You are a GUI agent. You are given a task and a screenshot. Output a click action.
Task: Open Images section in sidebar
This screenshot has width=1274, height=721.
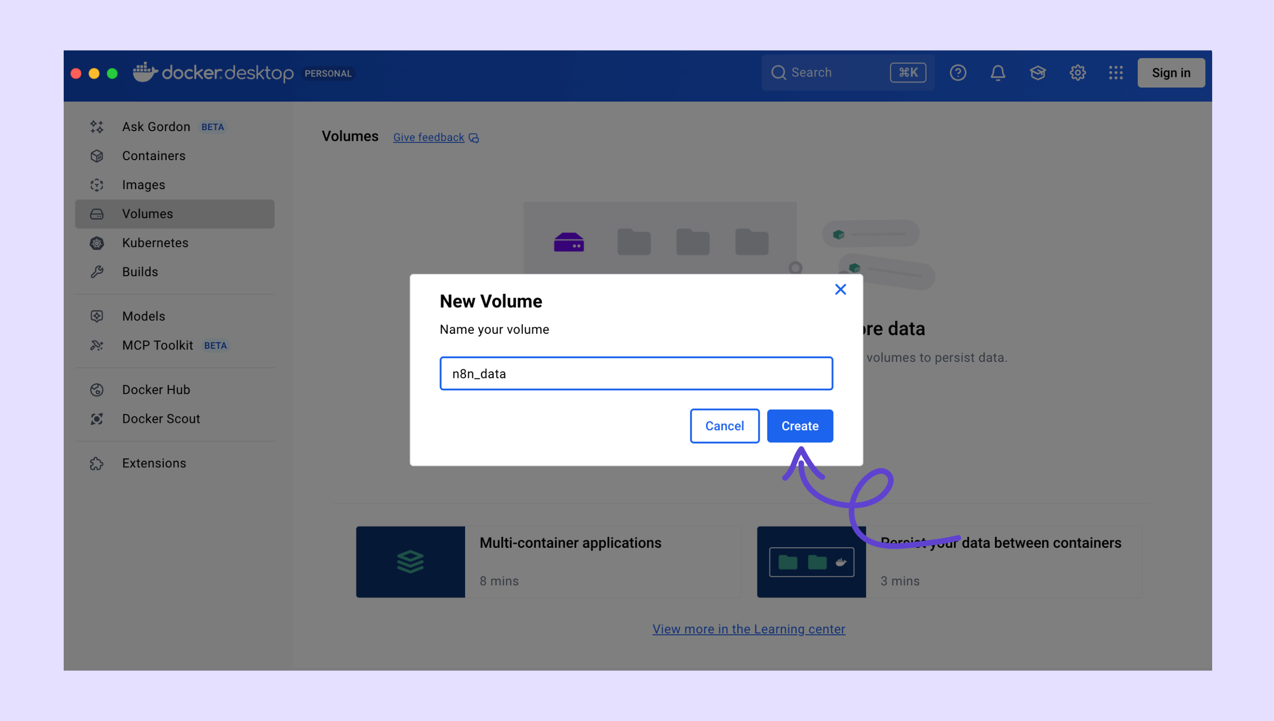(x=144, y=185)
